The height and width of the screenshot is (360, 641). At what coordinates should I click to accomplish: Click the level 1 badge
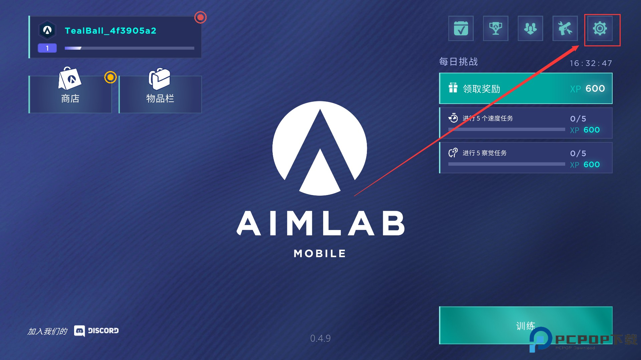(47, 48)
